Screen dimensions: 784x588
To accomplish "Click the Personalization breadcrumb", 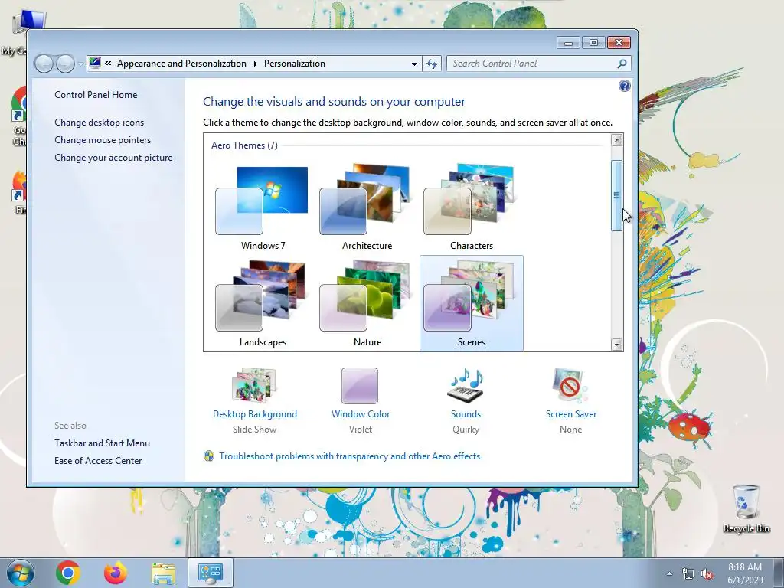I will [x=295, y=64].
